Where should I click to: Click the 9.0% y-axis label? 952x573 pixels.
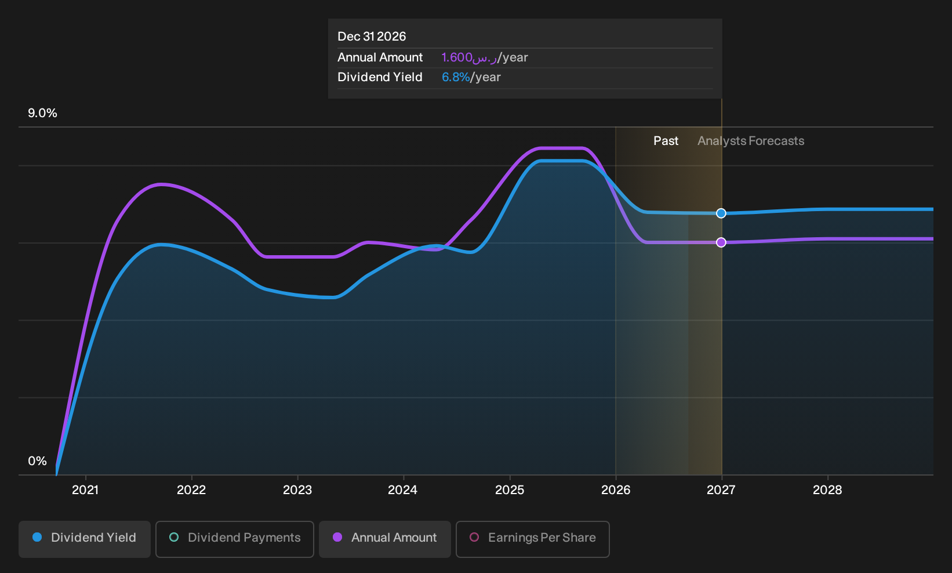click(x=42, y=113)
